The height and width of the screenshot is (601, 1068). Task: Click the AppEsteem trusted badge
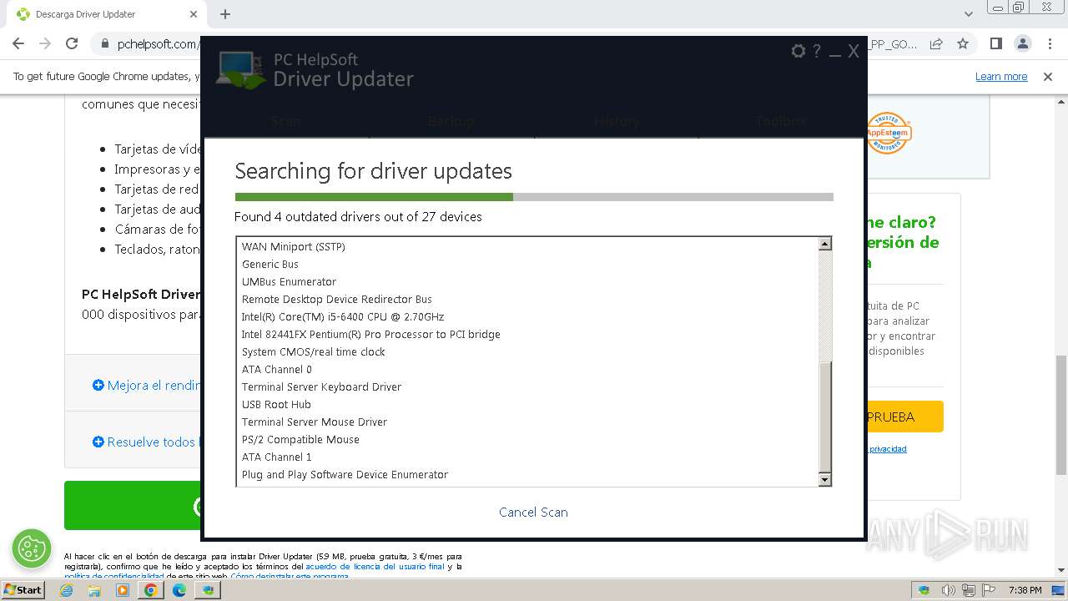click(888, 133)
